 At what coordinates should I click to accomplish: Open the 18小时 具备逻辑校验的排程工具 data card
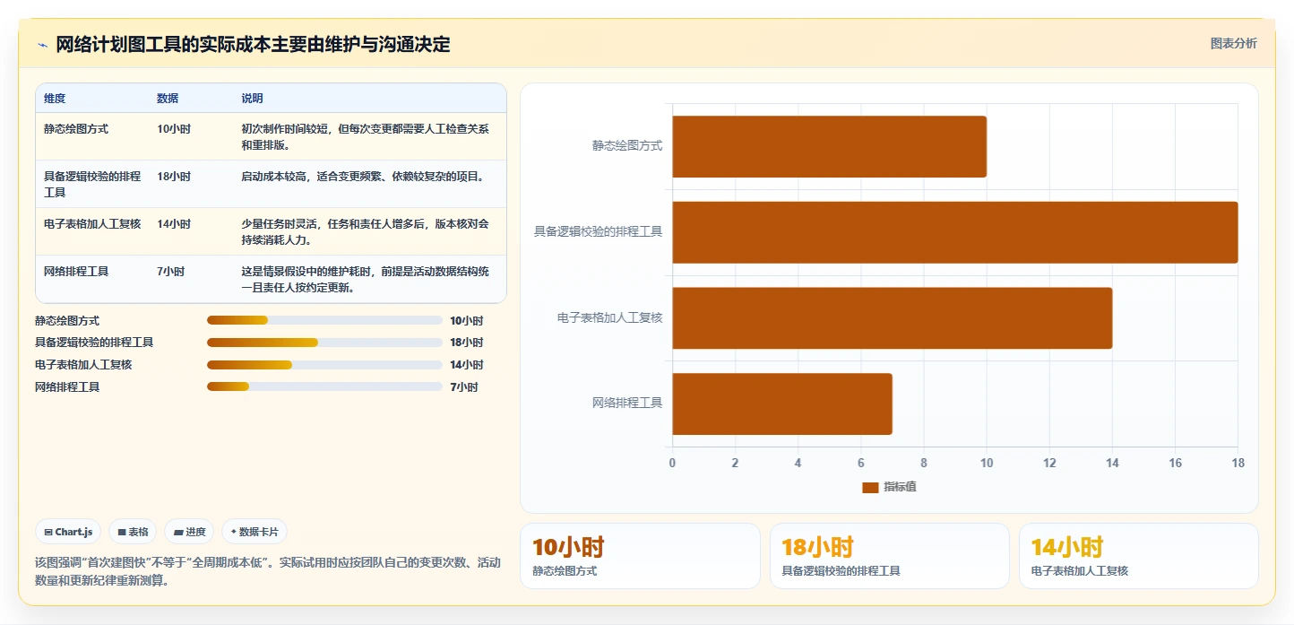[889, 556]
